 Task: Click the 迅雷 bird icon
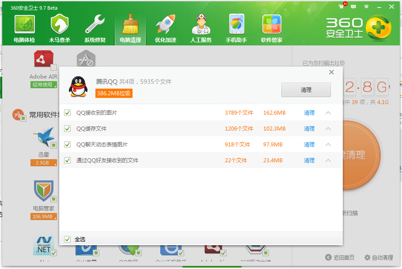click(44, 137)
